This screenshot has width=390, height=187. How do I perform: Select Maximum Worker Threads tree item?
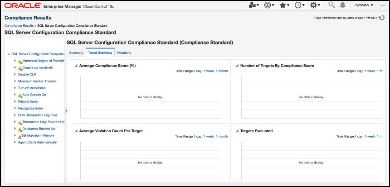click(x=37, y=81)
